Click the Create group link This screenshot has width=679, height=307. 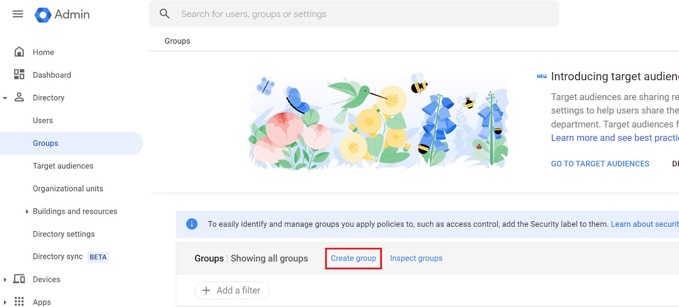click(354, 258)
